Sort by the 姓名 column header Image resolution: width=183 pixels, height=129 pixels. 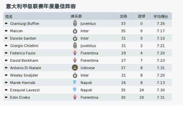tap(9, 16)
